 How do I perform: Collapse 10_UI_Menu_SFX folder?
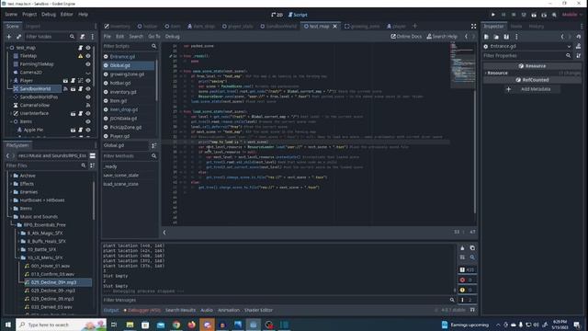coord(18,257)
